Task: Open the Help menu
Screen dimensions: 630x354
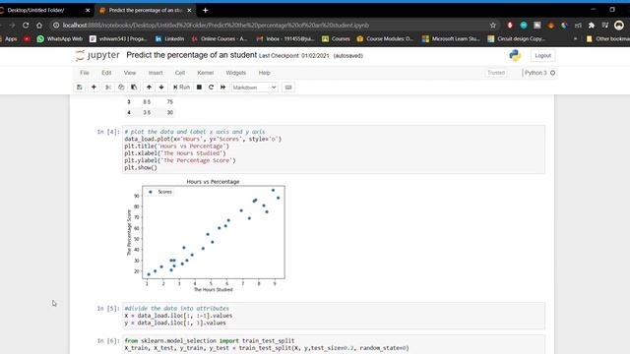Action: point(265,73)
